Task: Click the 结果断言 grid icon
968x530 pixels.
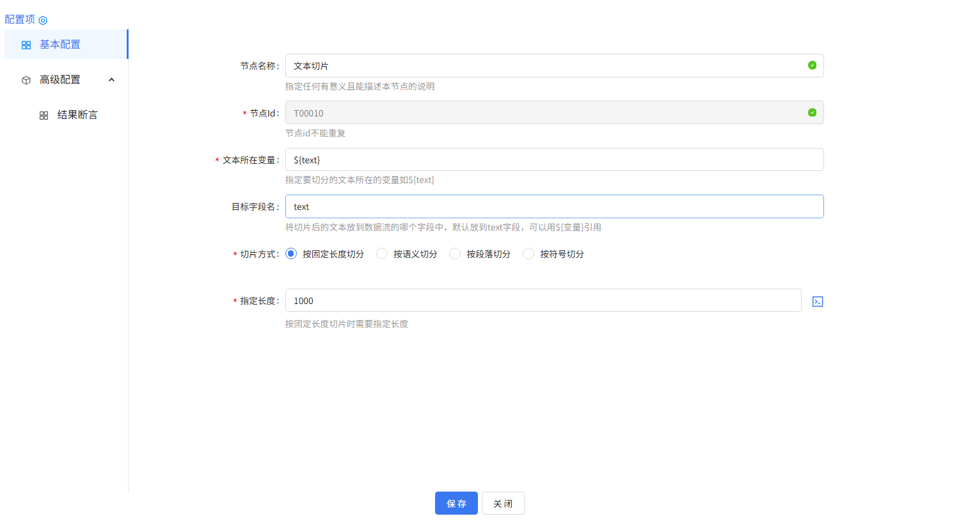Action: click(44, 115)
